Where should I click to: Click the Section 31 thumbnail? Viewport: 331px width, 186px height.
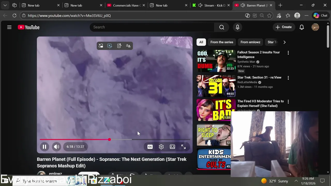(216, 86)
